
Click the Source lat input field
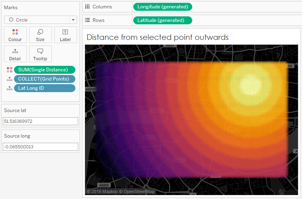41,121
